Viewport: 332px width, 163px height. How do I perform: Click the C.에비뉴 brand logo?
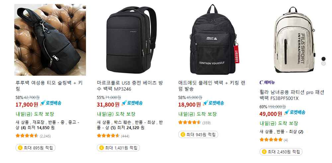[x=267, y=82]
